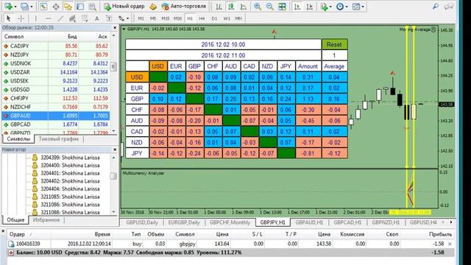Open the Indicators list icon
The height and width of the screenshot is (265, 471).
[x=324, y=7]
